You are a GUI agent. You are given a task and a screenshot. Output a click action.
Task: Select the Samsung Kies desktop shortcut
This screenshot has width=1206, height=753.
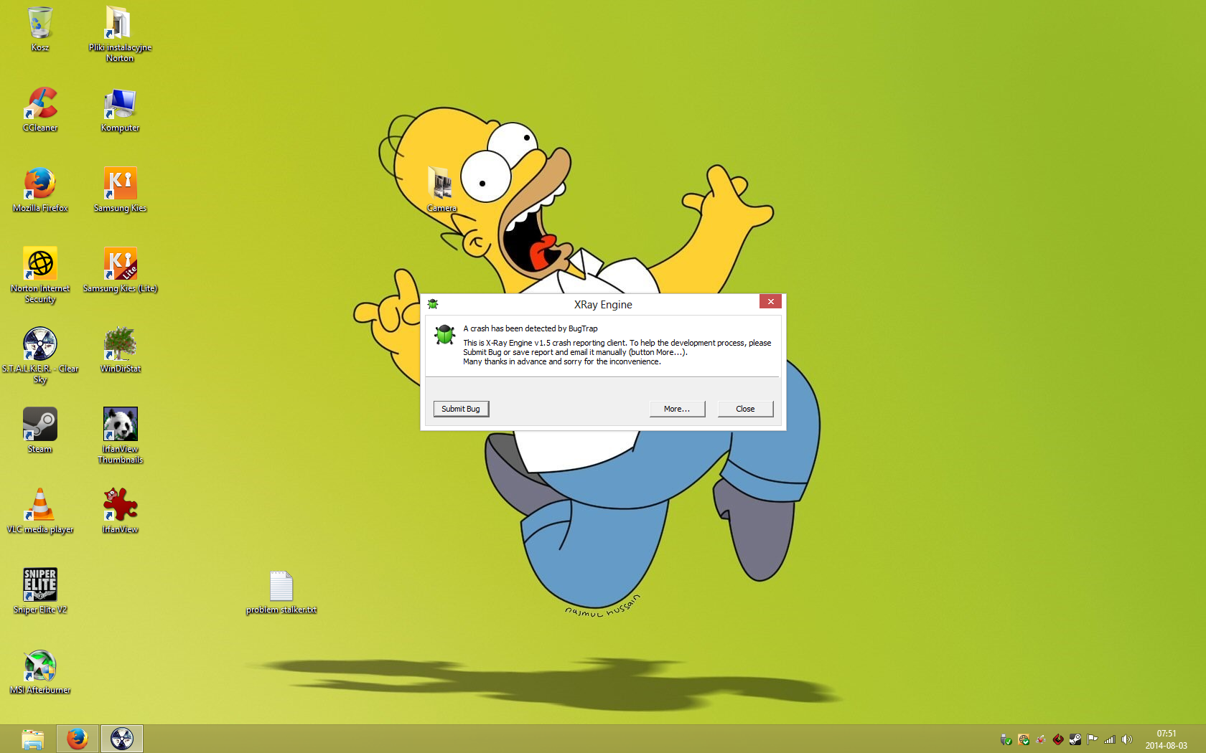[x=120, y=189]
